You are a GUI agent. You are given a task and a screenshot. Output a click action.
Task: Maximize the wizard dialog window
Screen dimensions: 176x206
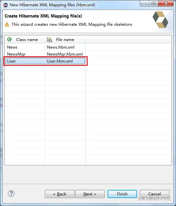tap(154, 3)
